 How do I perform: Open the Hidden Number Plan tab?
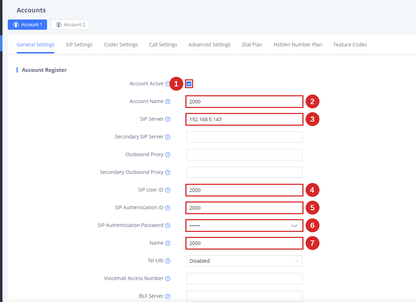click(x=298, y=45)
